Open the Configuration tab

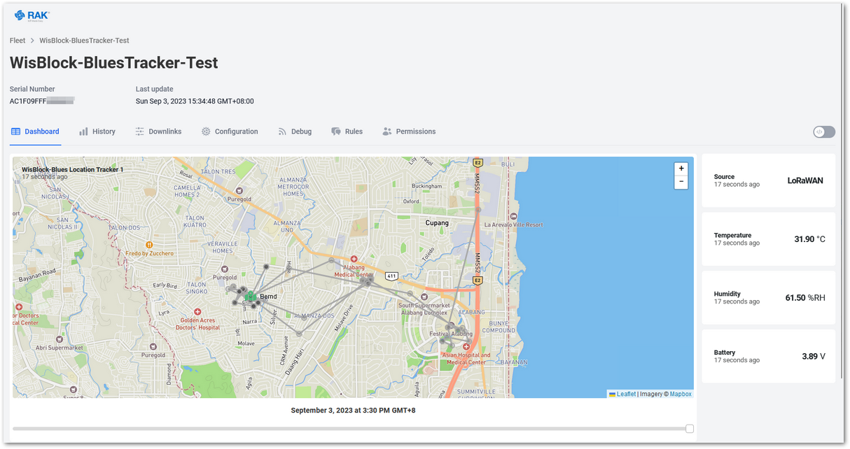230,131
